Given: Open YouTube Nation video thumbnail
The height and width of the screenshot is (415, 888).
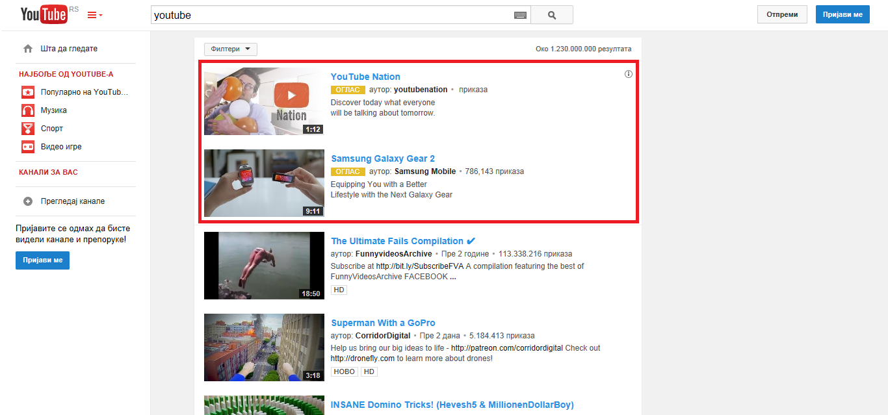Looking at the screenshot, I should point(264,101).
